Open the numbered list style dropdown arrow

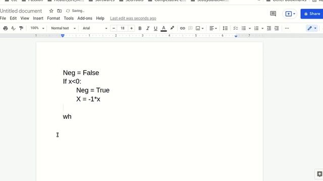point(262,29)
